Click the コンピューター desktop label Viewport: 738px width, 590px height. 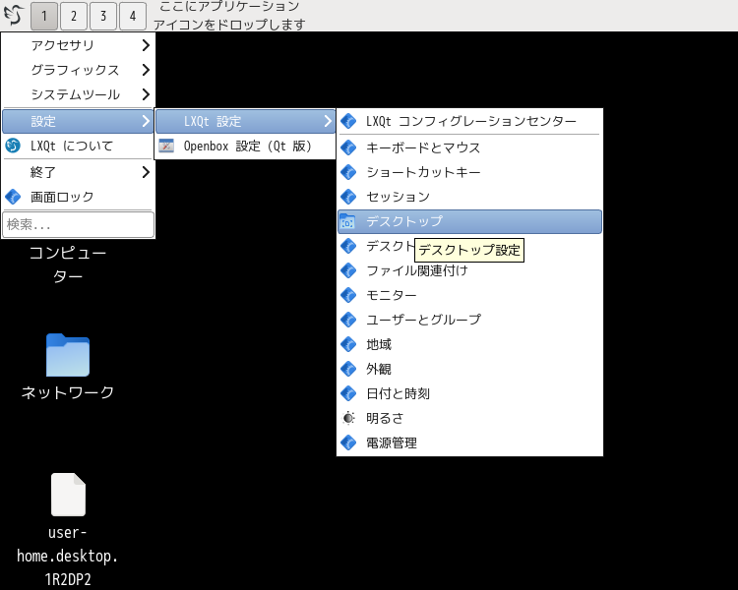(68, 264)
